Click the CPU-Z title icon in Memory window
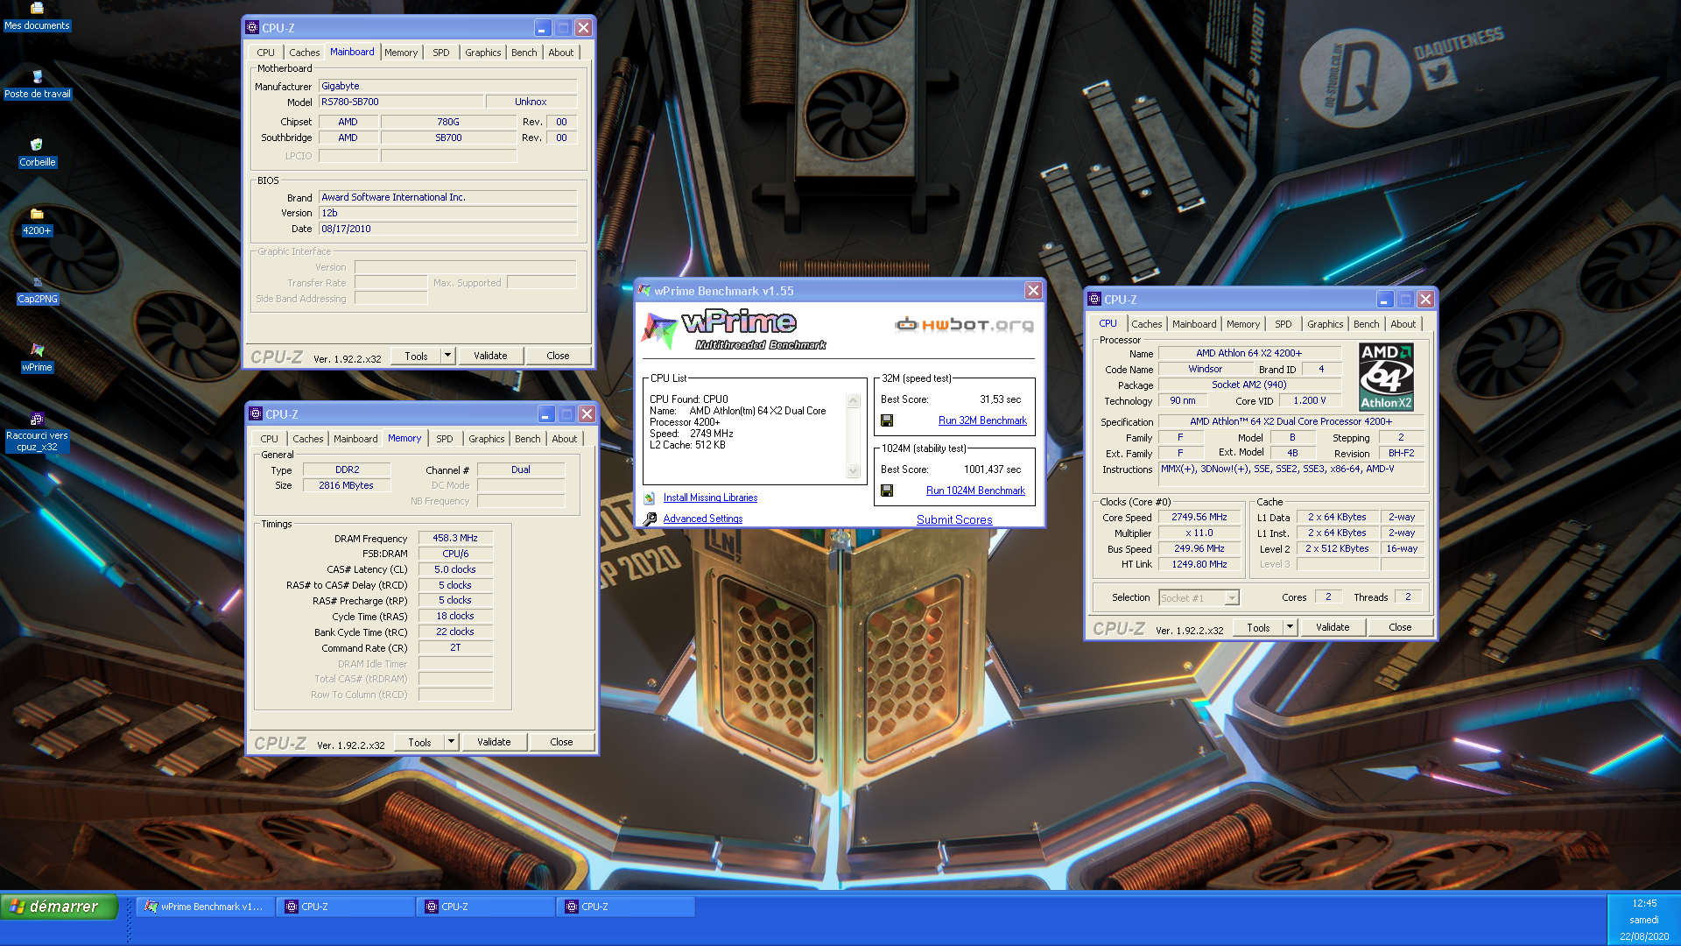 point(256,414)
